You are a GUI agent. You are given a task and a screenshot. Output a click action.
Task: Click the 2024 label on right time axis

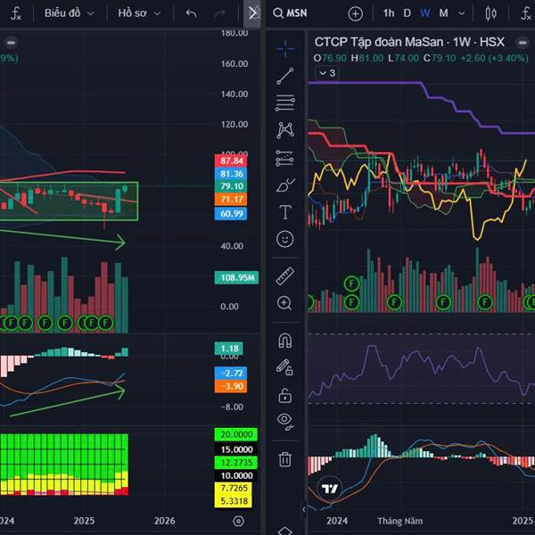tap(337, 521)
